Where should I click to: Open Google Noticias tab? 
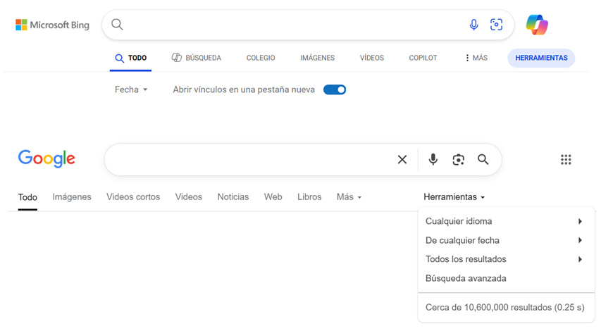[233, 197]
